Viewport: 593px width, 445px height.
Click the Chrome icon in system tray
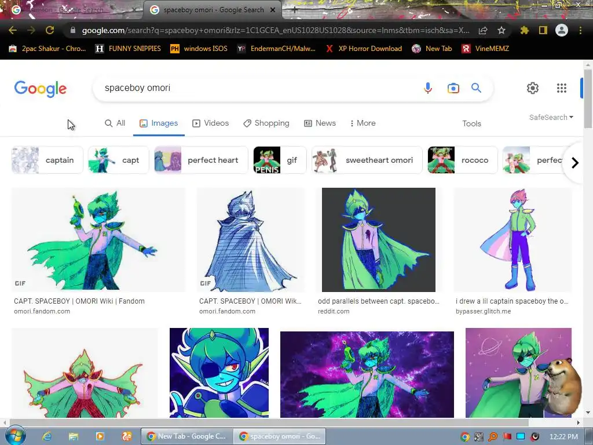point(465,437)
